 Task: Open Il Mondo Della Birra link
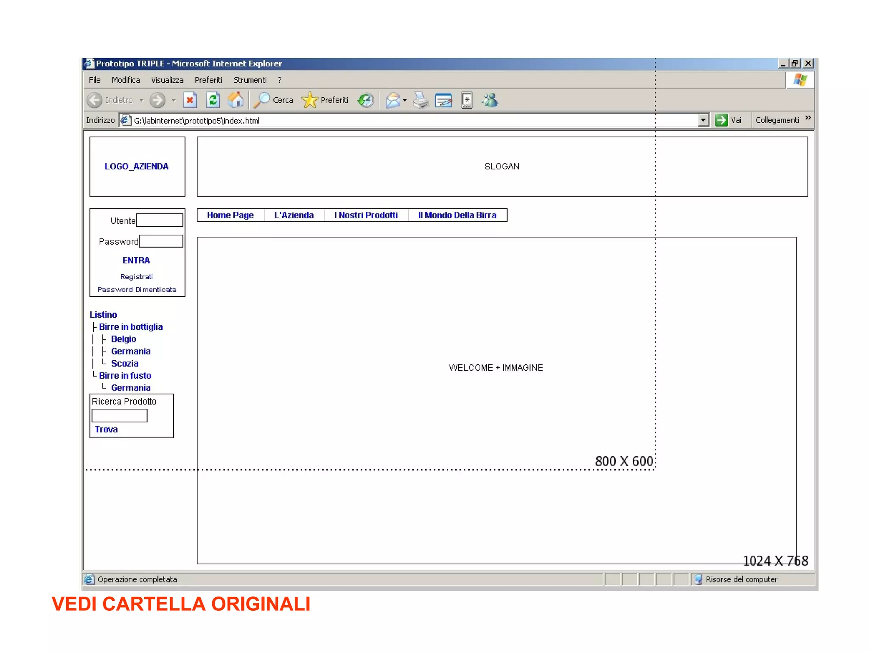[457, 215]
